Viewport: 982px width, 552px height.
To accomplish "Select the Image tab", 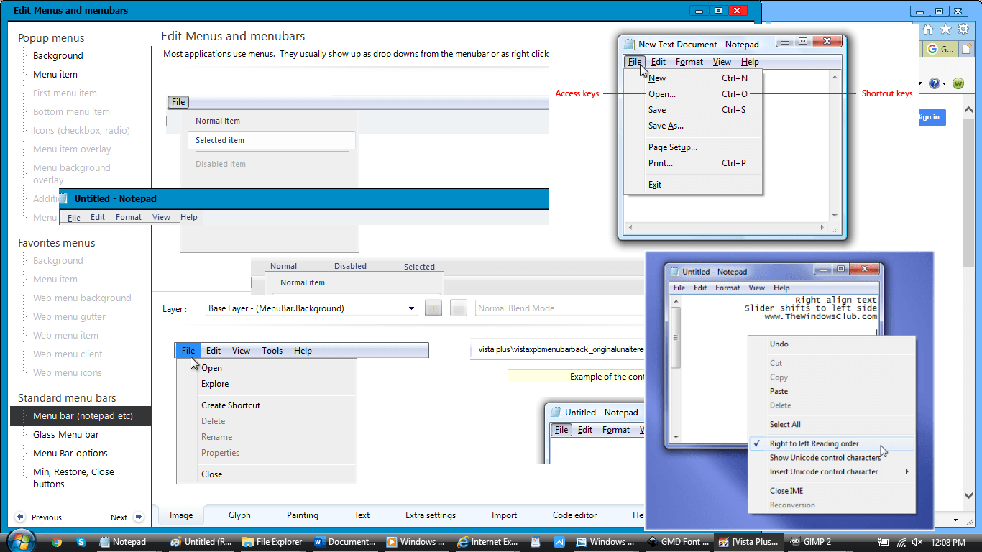I will (181, 515).
